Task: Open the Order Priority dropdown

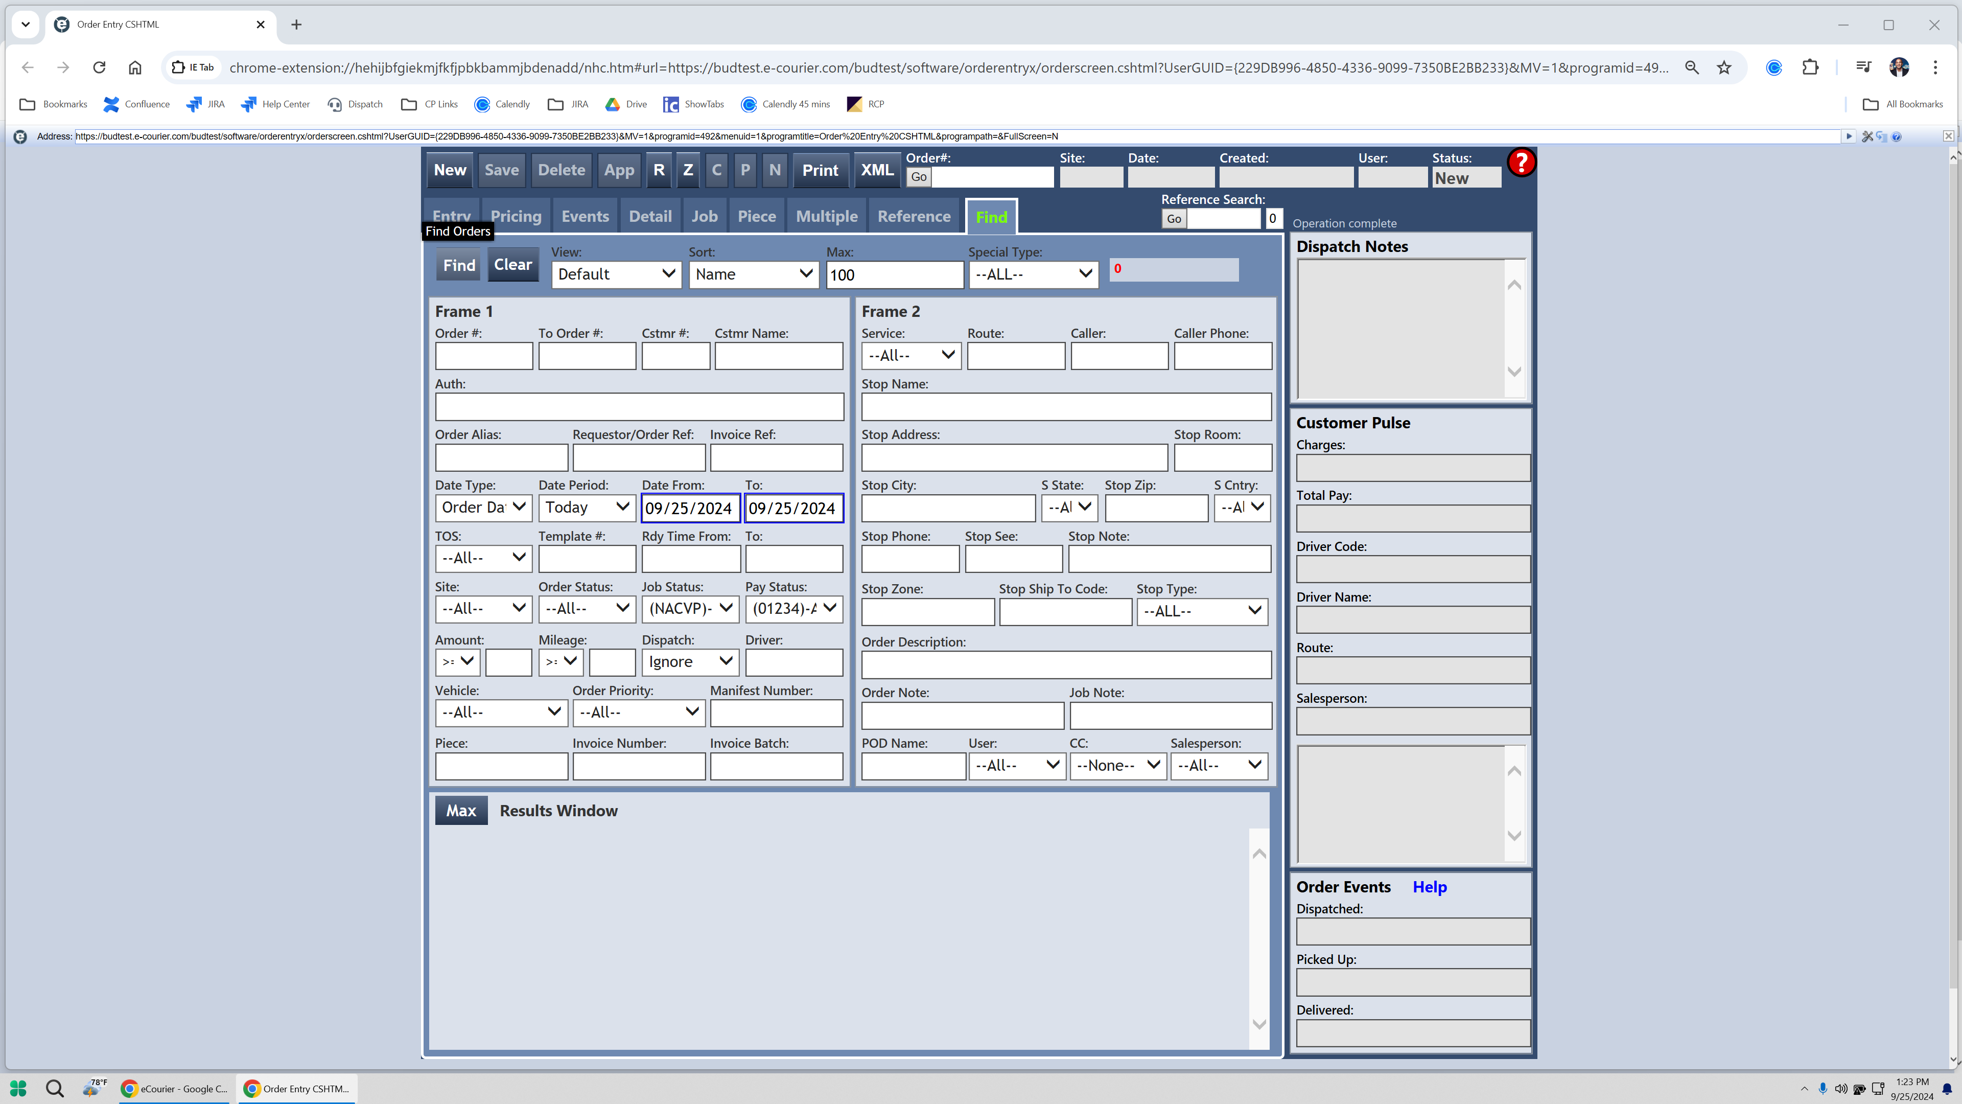Action: point(638,712)
